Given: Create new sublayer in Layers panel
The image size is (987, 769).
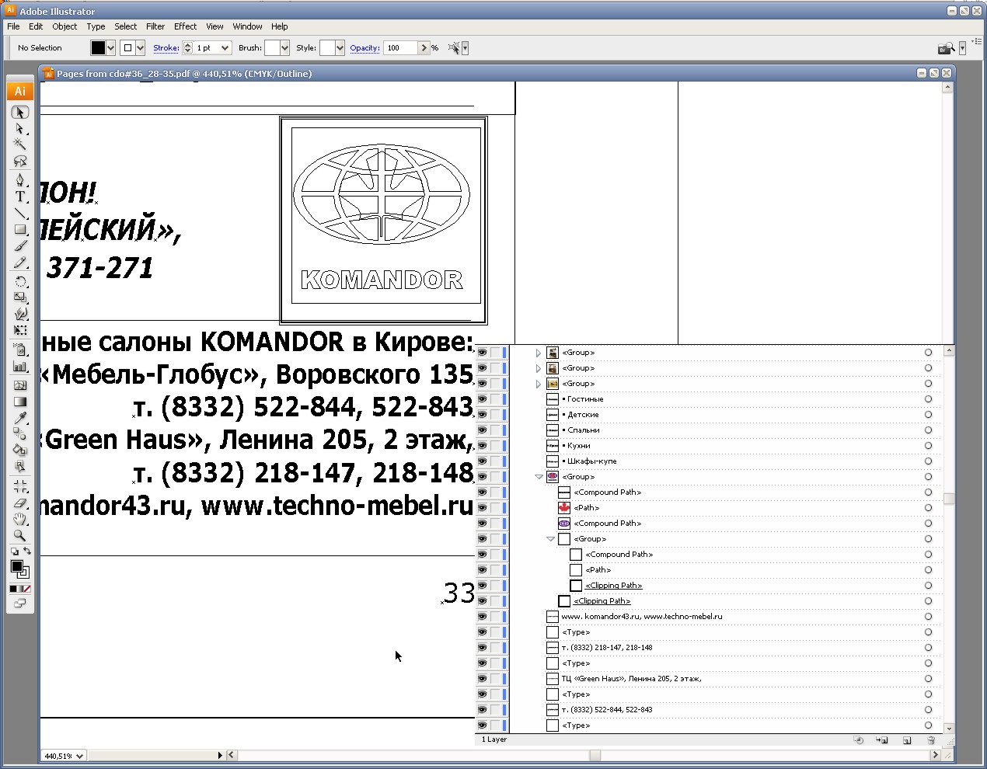Looking at the screenshot, I should (882, 740).
